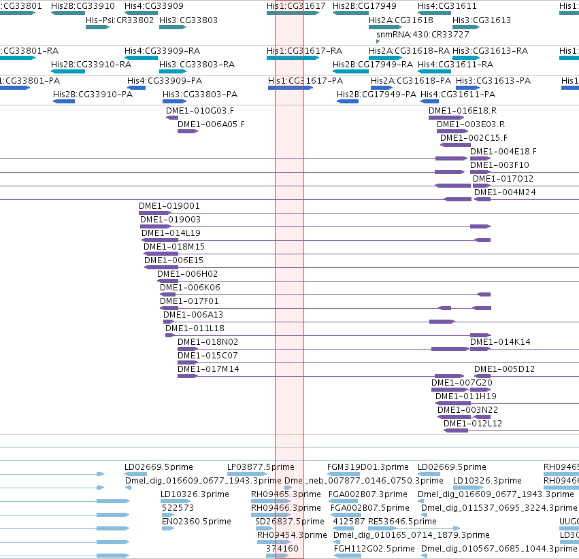Click transcript His2B:CG33910-RA

[68, 71]
